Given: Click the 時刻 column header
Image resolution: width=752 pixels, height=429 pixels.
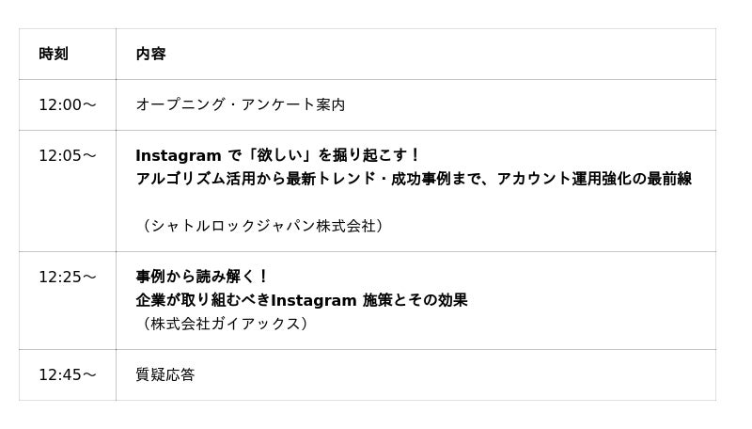Looking at the screenshot, I should (54, 54).
